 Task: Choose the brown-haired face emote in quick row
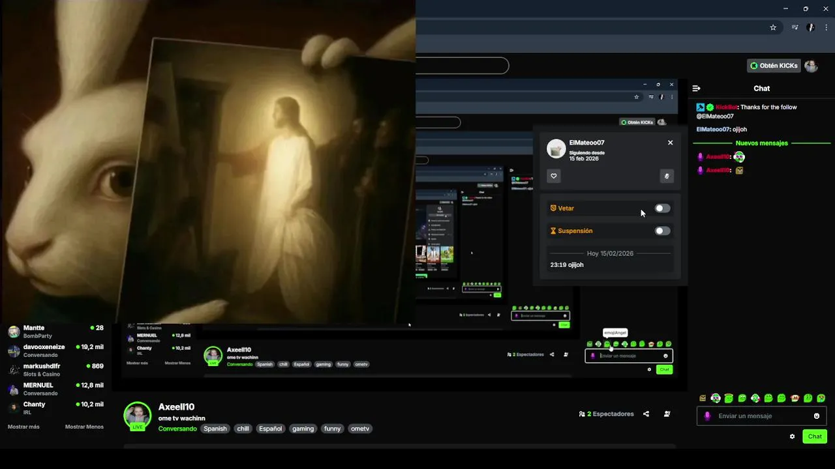tap(795, 398)
